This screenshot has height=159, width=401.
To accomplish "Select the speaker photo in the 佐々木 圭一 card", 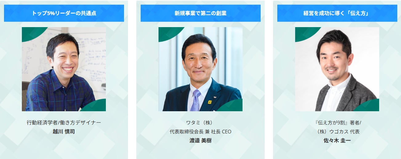I will (x=337, y=69).
